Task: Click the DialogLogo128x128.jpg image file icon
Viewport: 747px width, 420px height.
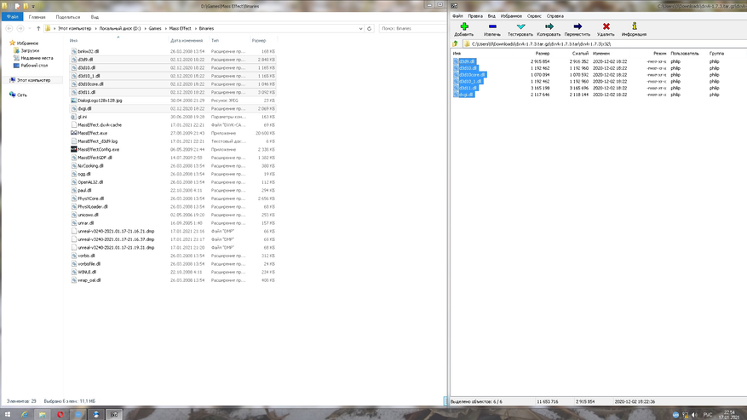Action: click(x=74, y=101)
